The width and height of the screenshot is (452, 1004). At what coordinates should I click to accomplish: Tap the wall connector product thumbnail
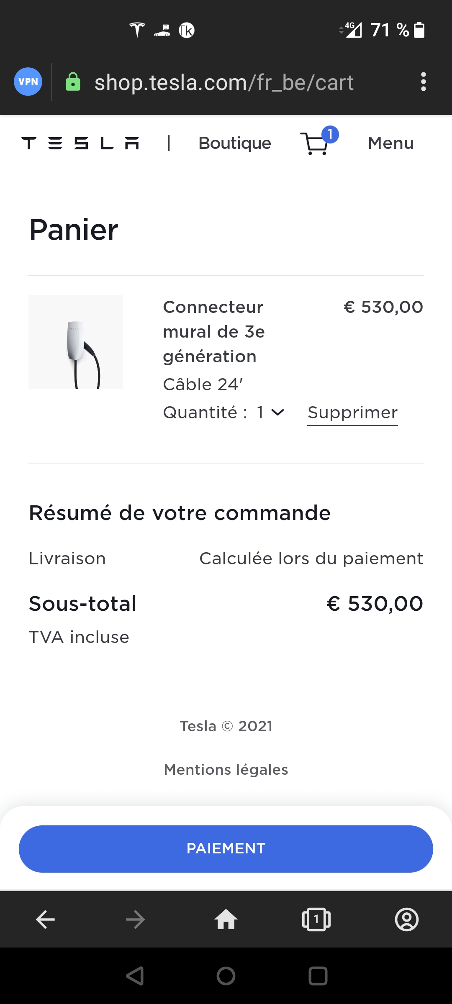coord(75,342)
